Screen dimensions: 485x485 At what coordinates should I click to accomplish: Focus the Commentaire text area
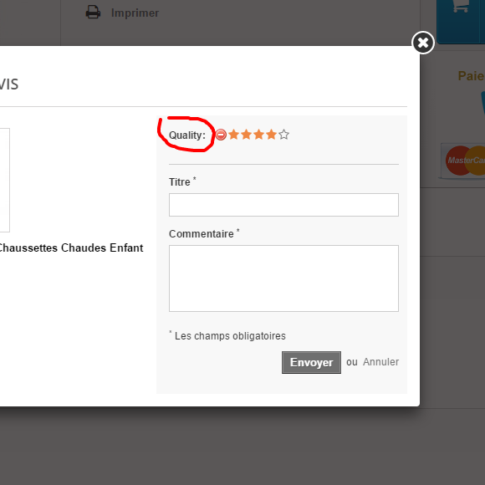point(283,278)
